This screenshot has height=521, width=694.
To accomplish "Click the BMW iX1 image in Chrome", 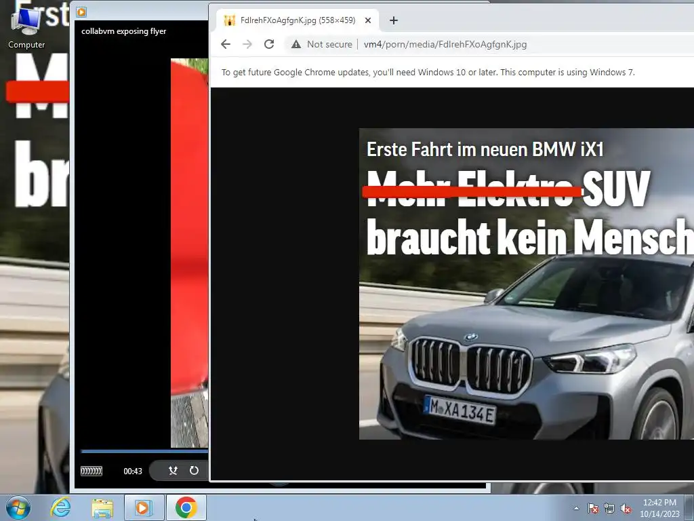I will point(526,284).
